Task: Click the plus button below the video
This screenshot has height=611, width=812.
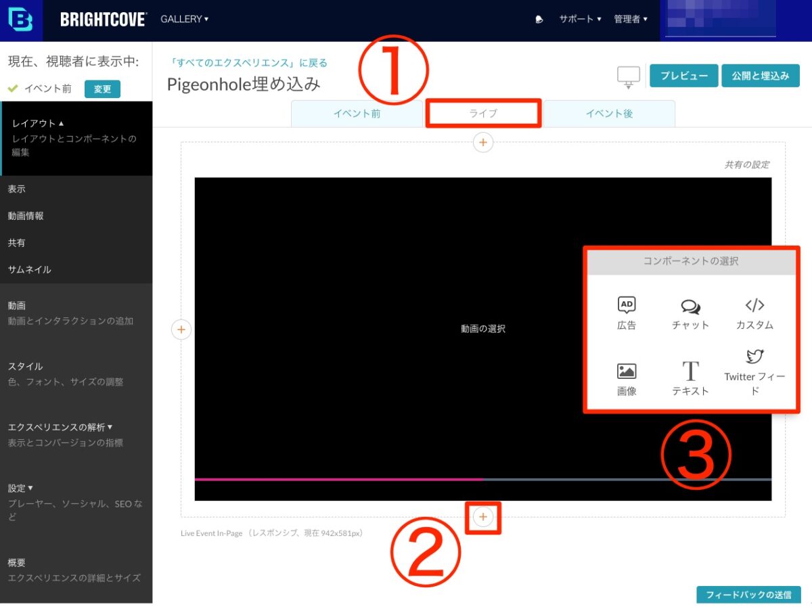Action: coord(483,518)
